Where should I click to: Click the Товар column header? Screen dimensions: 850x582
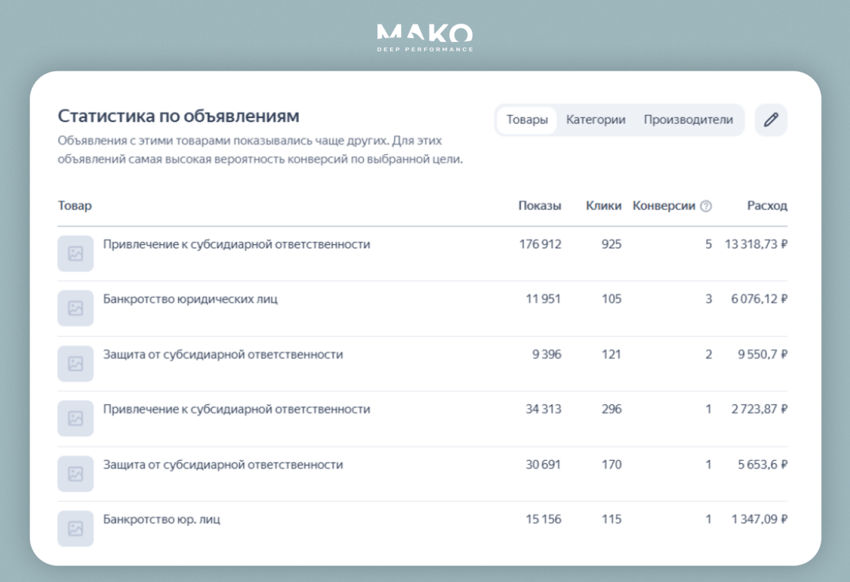[75, 206]
